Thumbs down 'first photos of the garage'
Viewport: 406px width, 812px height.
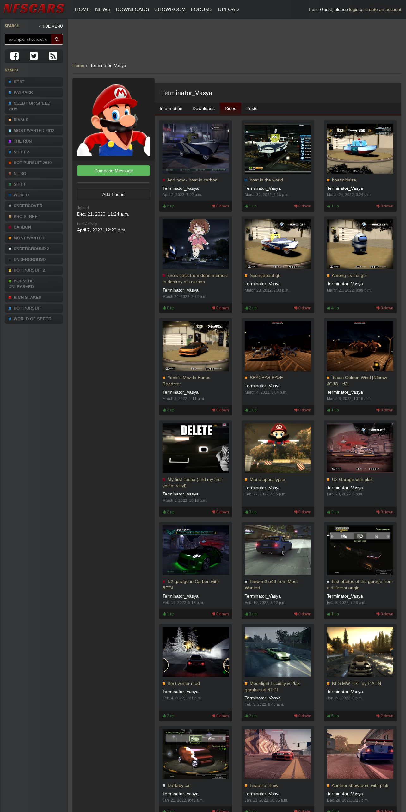(385, 614)
